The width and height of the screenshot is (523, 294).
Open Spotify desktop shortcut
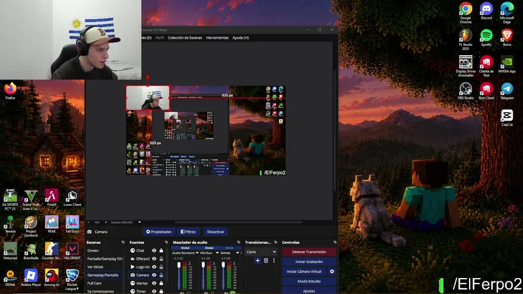point(486,37)
